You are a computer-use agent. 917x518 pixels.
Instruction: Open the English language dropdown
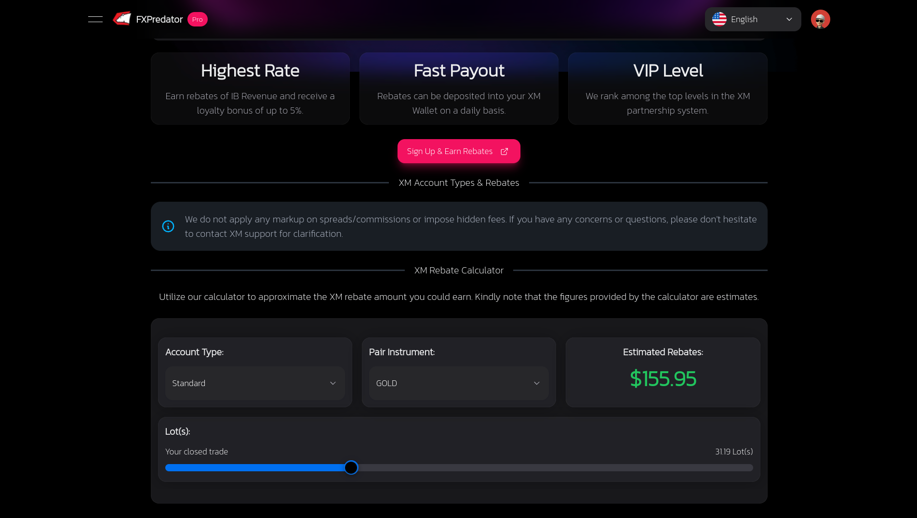coord(753,19)
